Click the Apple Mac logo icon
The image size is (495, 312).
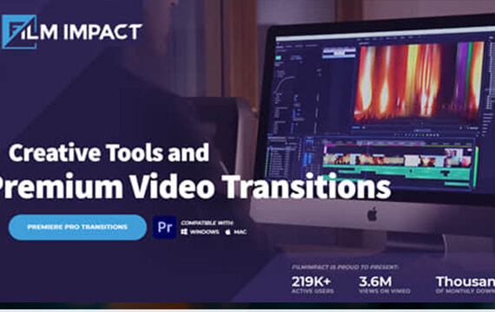click(x=228, y=232)
